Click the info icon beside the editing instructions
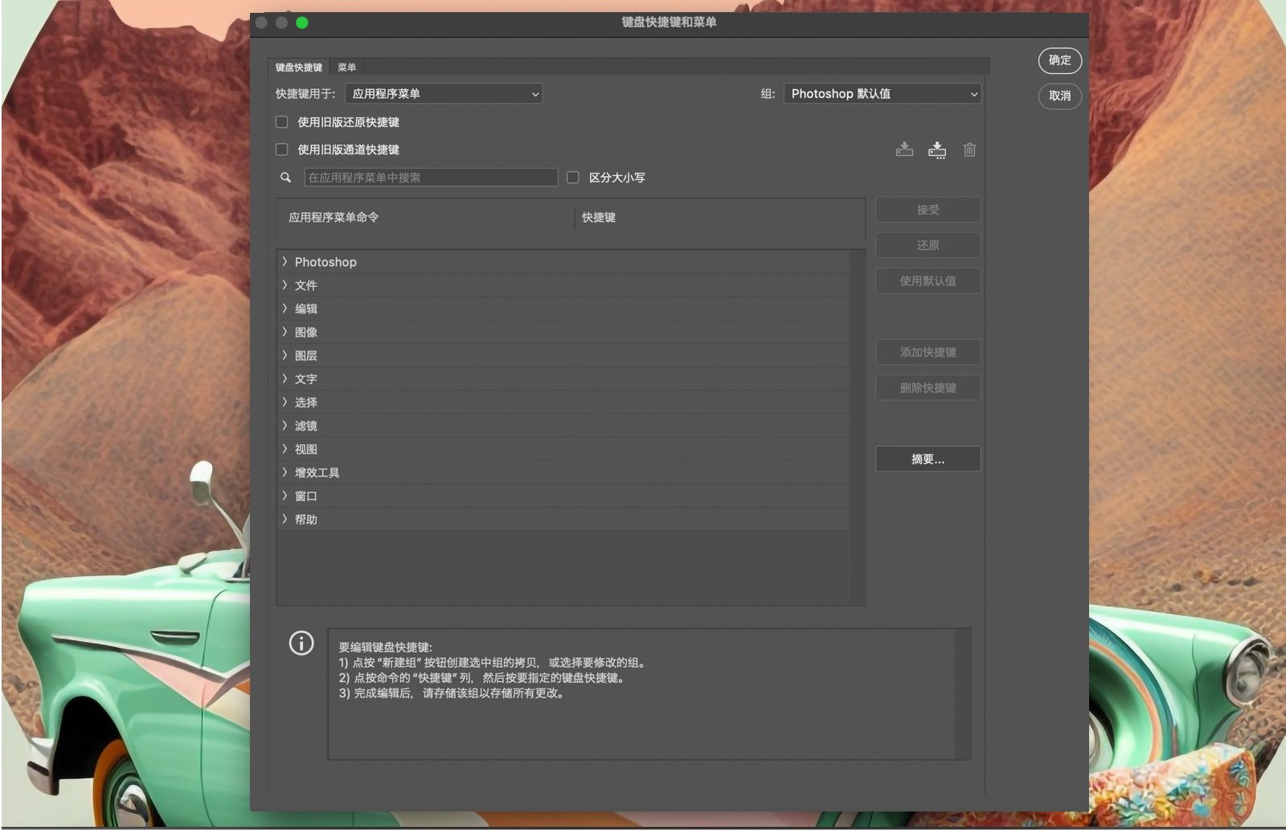The width and height of the screenshot is (1286, 830). point(301,644)
